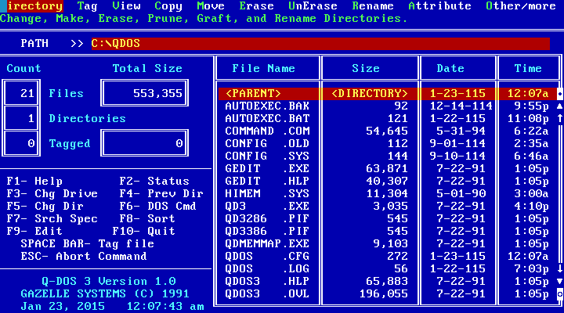Image resolution: width=564 pixels, height=313 pixels.
Task: Click F3- Chg Drive shortcut
Action: tap(52, 194)
